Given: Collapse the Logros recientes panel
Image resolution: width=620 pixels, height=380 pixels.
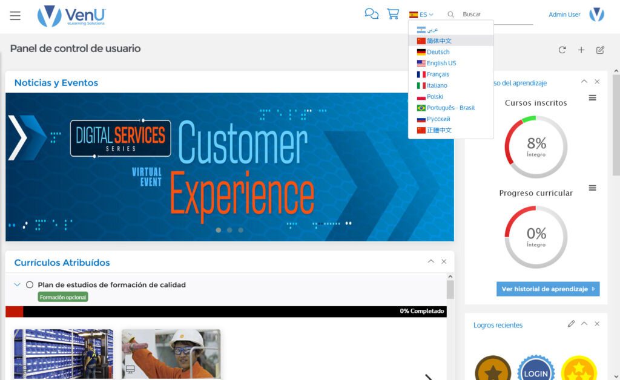Looking at the screenshot, I should (x=584, y=324).
